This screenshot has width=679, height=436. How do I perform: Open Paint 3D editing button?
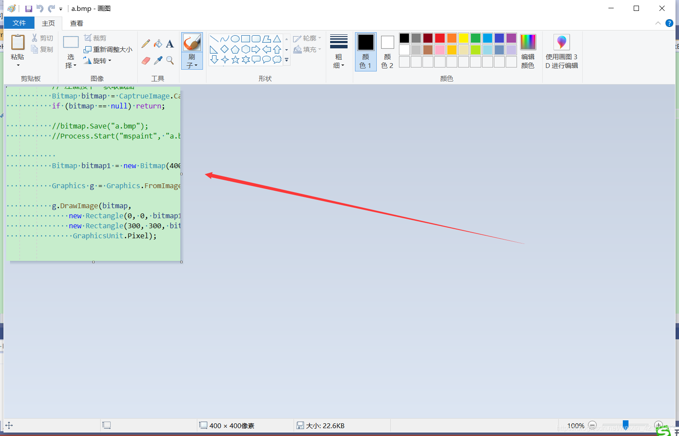(562, 51)
